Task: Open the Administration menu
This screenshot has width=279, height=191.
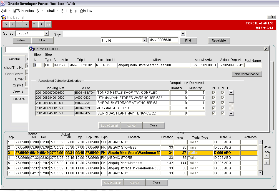Action: coord(47,11)
